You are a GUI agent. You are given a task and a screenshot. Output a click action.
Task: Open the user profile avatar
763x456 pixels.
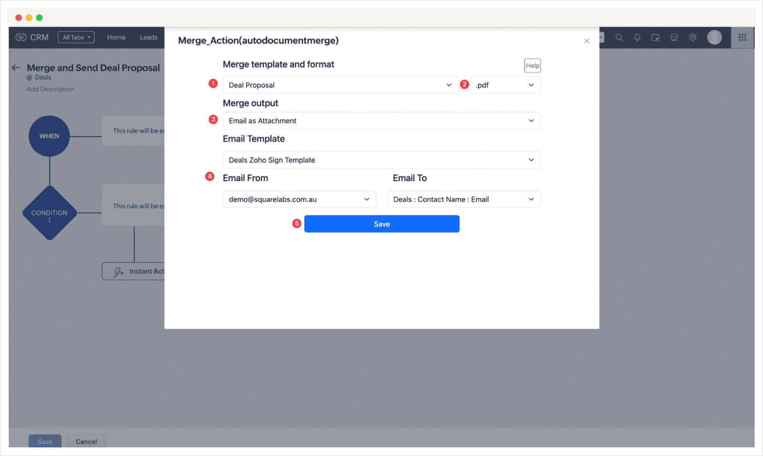(x=714, y=37)
